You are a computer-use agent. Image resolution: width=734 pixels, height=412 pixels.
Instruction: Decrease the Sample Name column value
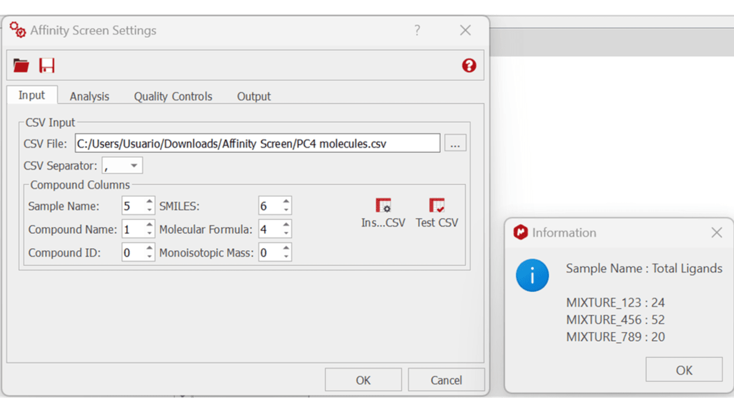click(150, 210)
